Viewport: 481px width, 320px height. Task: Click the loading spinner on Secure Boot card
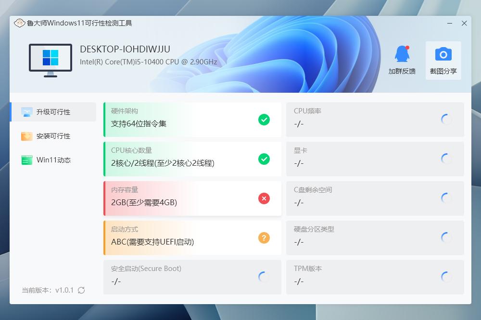click(x=264, y=277)
